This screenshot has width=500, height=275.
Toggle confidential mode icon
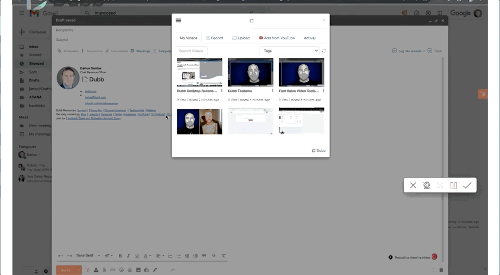coord(146,270)
